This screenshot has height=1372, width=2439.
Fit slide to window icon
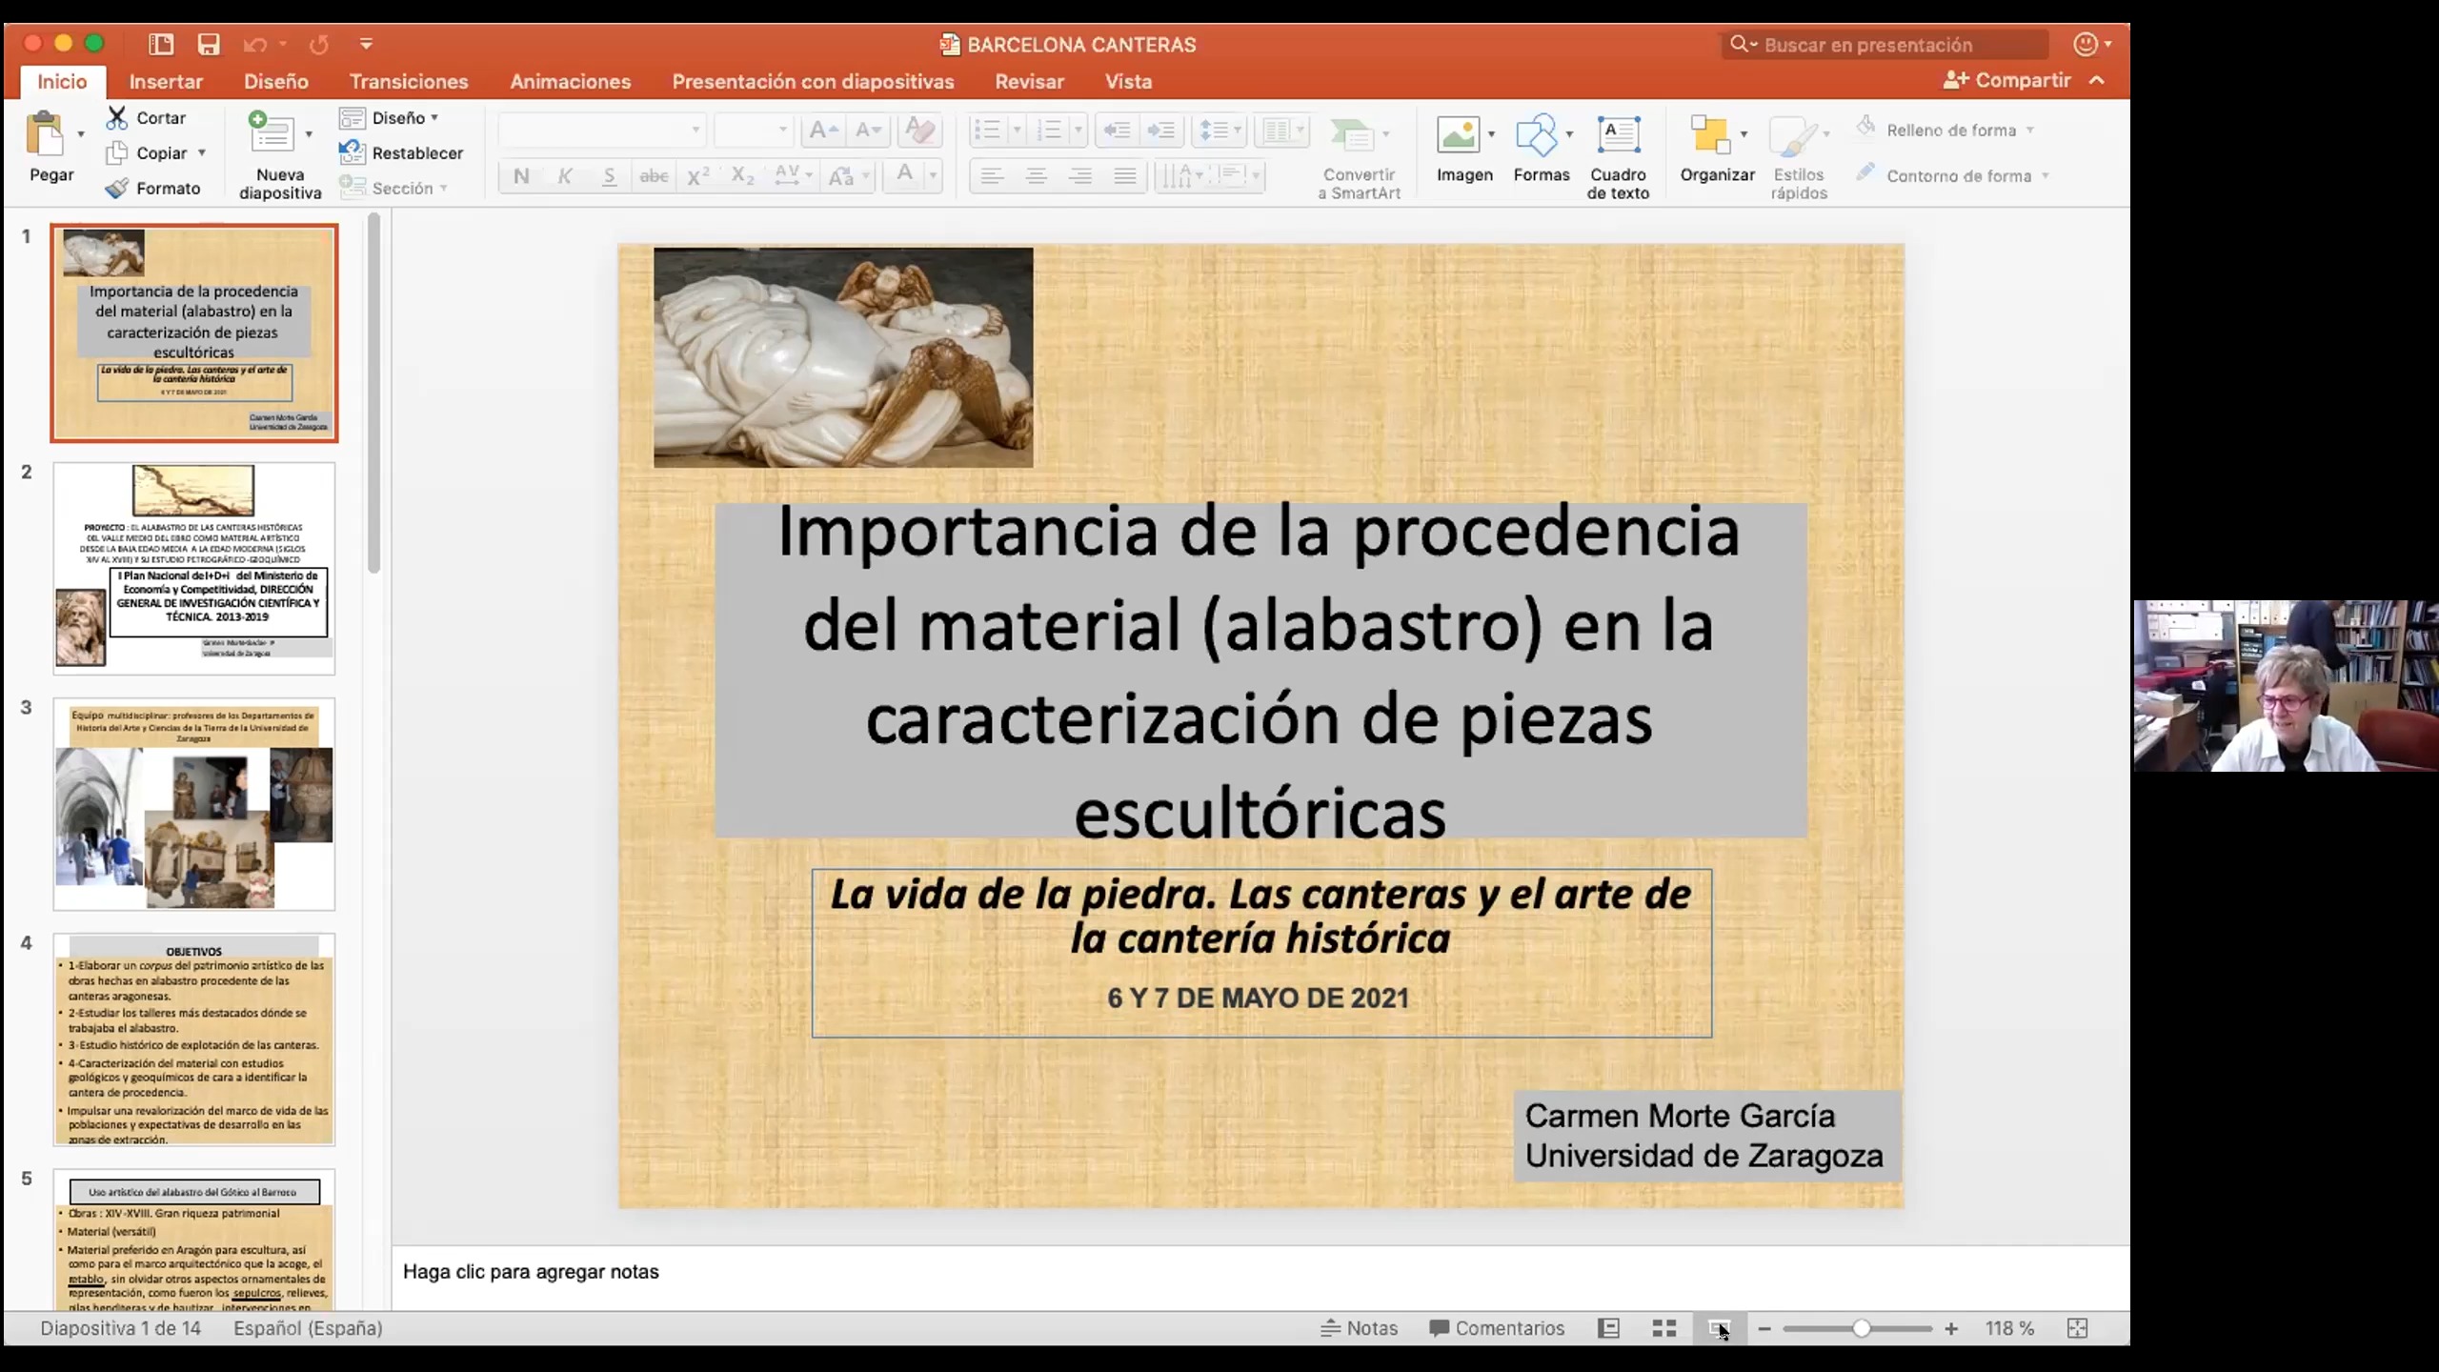click(2078, 1328)
